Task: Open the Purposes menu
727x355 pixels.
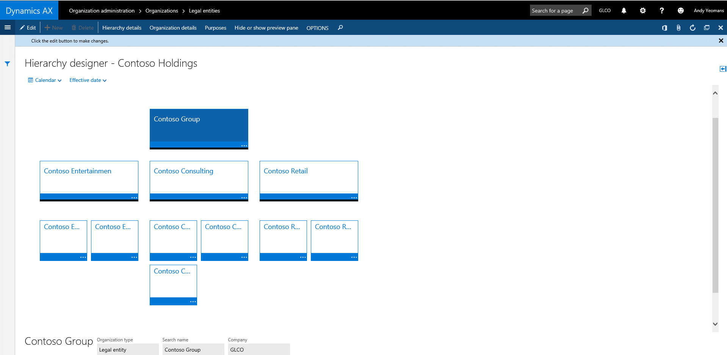Action: click(215, 28)
